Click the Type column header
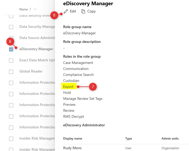This screenshot has height=151, width=189. [129, 139]
